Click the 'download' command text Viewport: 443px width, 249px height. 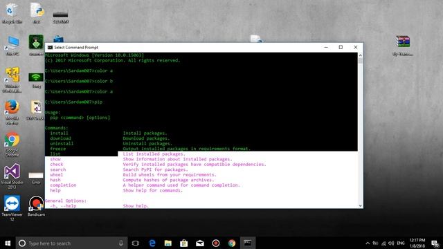(60, 138)
